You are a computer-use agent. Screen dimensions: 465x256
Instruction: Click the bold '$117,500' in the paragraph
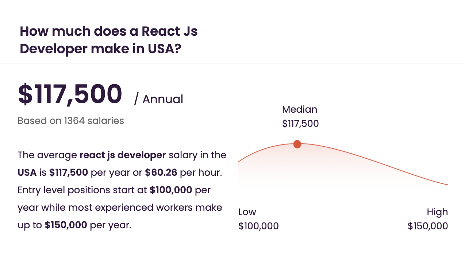coord(69,172)
